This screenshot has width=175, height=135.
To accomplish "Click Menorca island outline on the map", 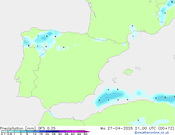I will pos(138,68).
